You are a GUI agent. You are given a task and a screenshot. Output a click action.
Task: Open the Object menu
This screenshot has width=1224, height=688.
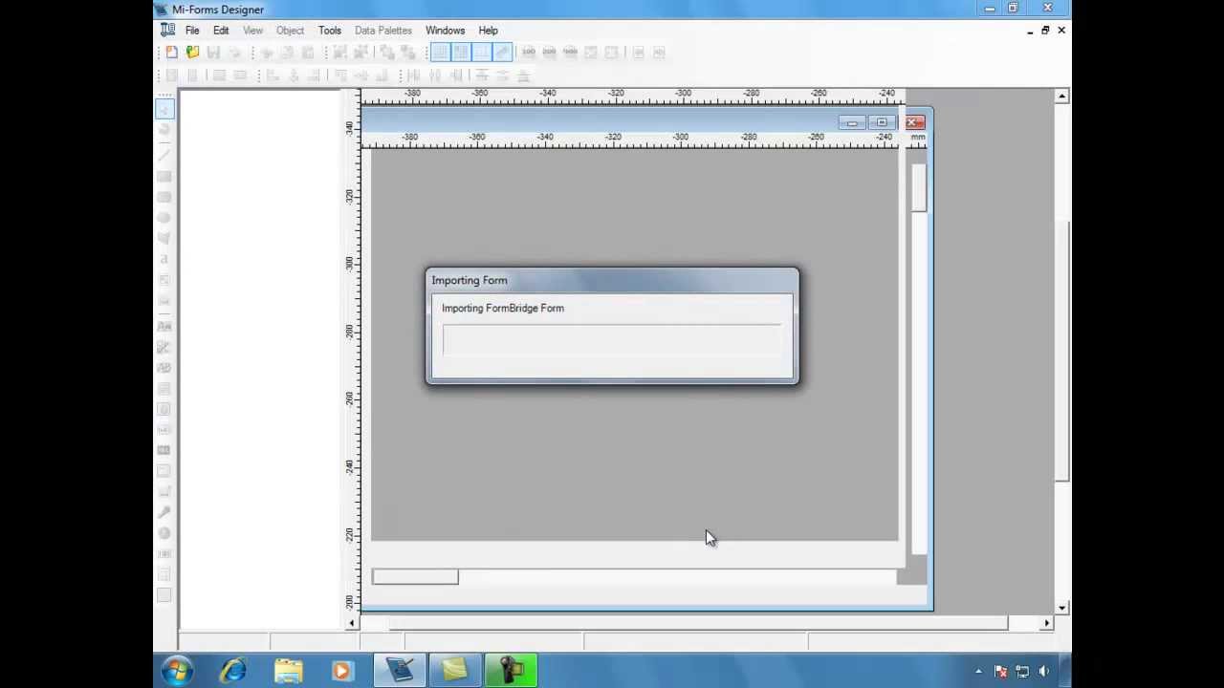[x=290, y=31]
